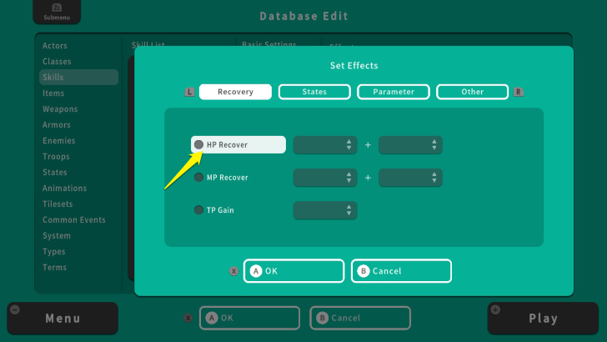The height and width of the screenshot is (342, 607).
Task: Open the second HP Recover value dropdown
Action: [x=410, y=145]
